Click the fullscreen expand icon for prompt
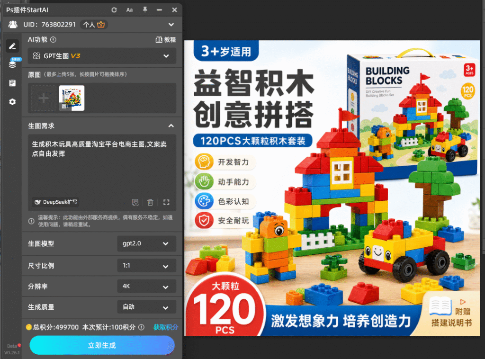The width and height of the screenshot is (485, 359). click(166, 202)
